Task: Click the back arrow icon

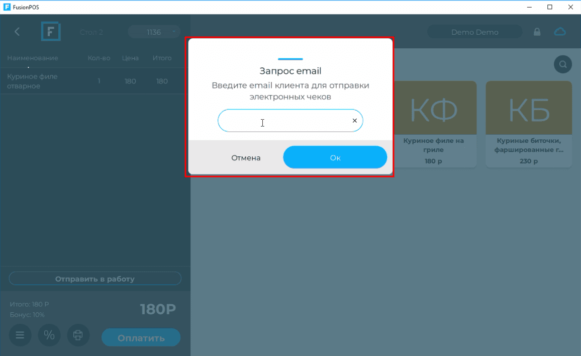Action: [x=17, y=32]
